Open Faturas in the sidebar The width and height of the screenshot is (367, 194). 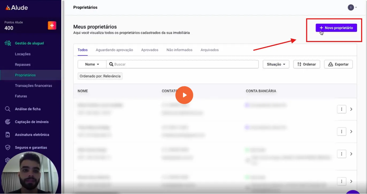click(21, 96)
